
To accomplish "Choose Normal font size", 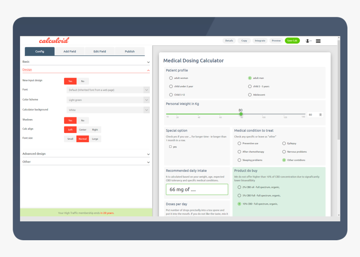I will pos(82,139).
